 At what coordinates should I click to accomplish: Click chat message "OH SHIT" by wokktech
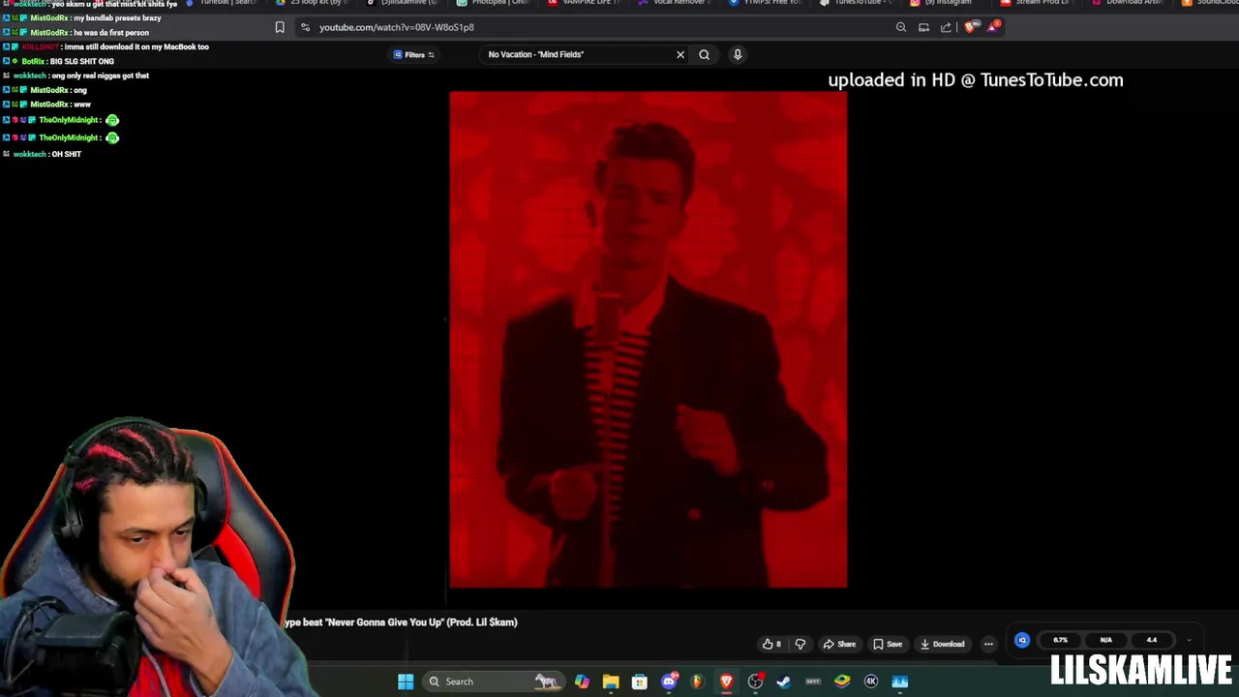[x=66, y=154]
